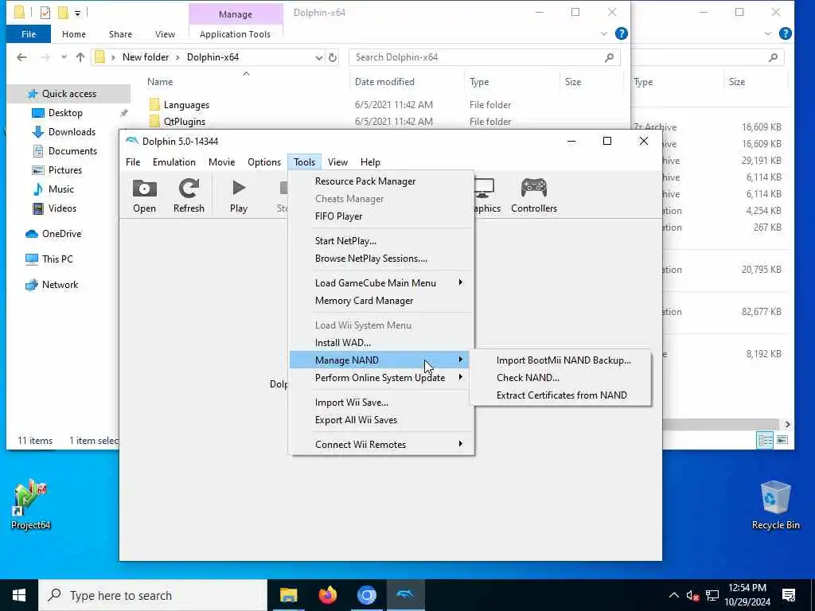Open the Emulation menu in Dolphin
The image size is (815, 611).
click(174, 162)
